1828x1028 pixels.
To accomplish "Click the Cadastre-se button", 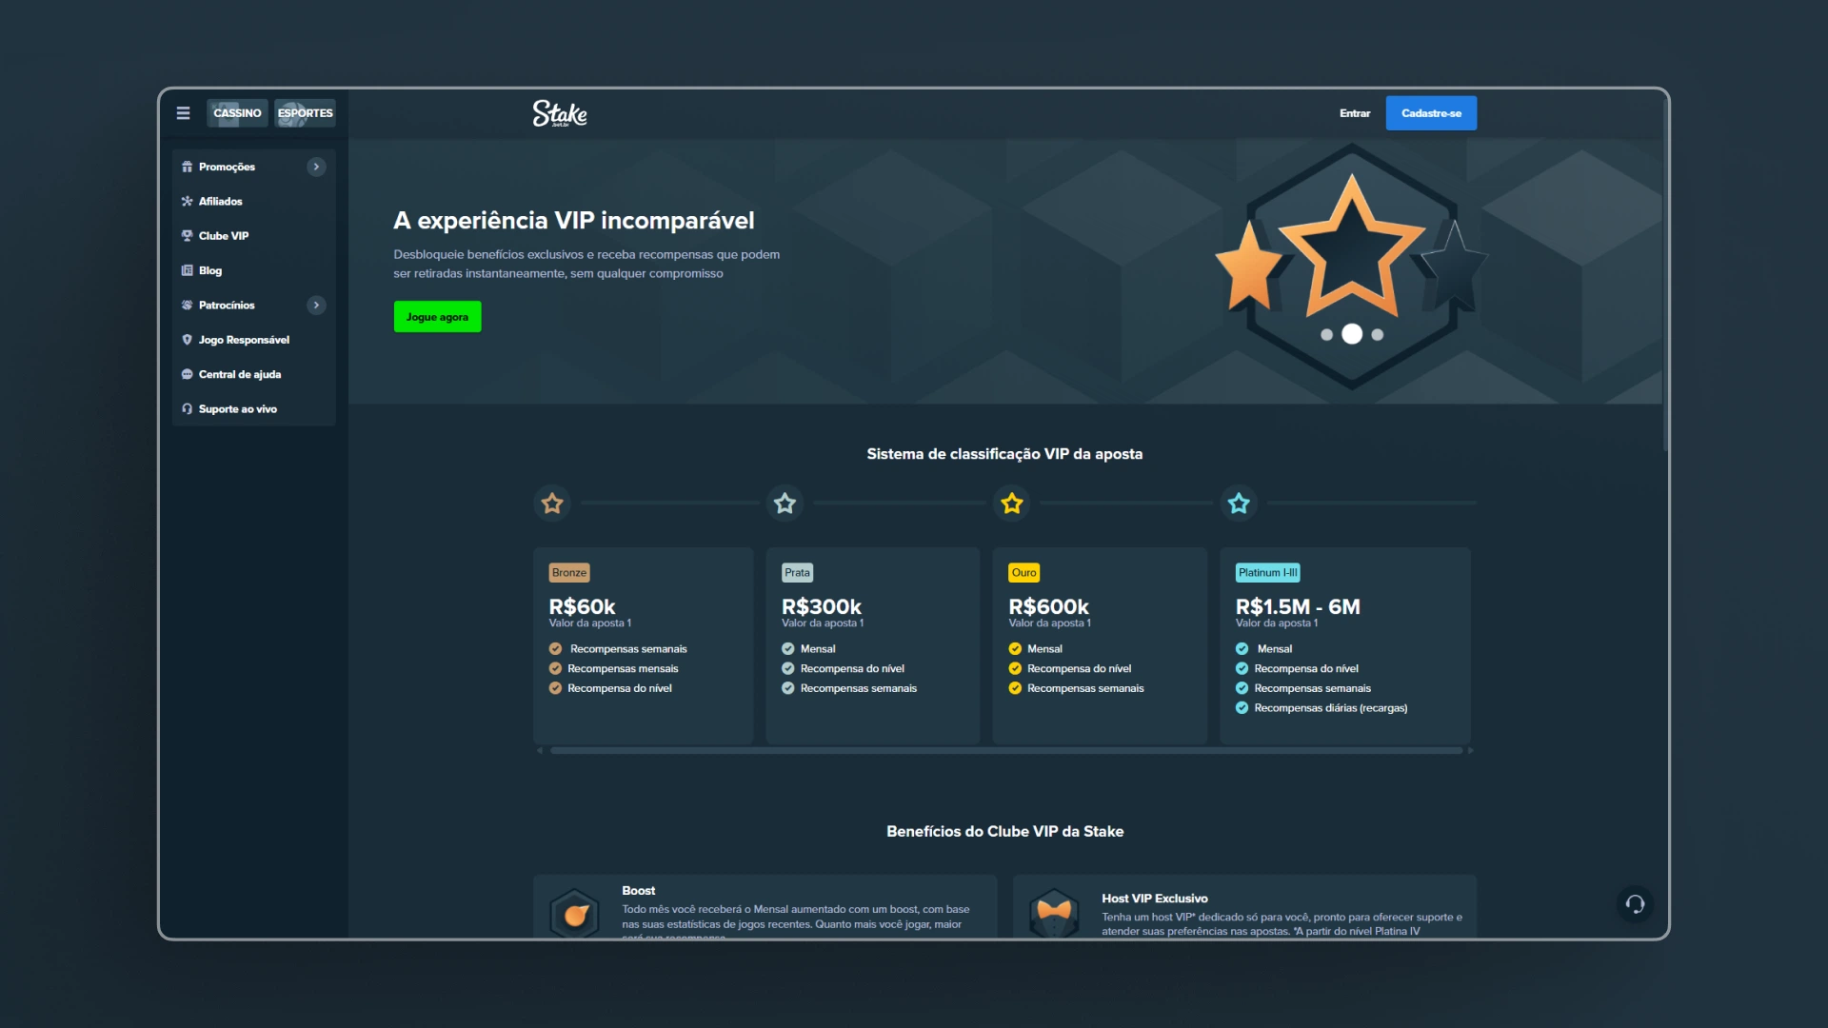I will click(1430, 113).
